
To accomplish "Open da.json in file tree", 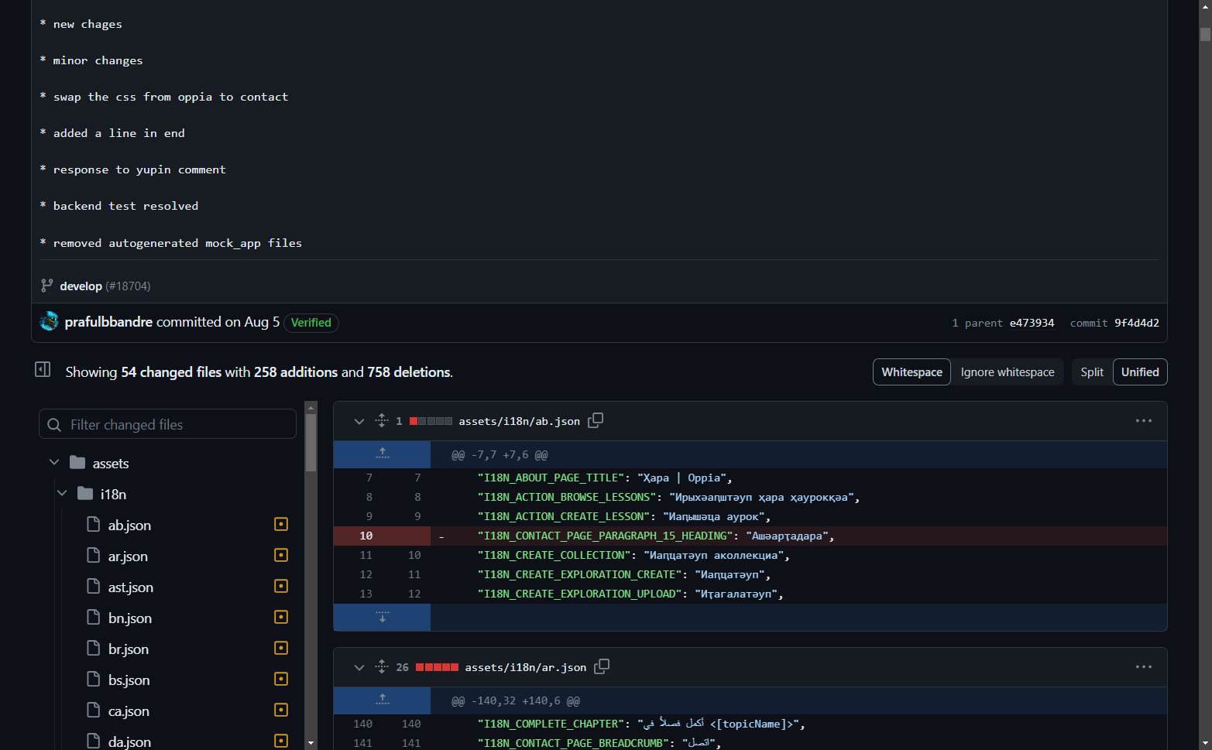I will (129, 741).
